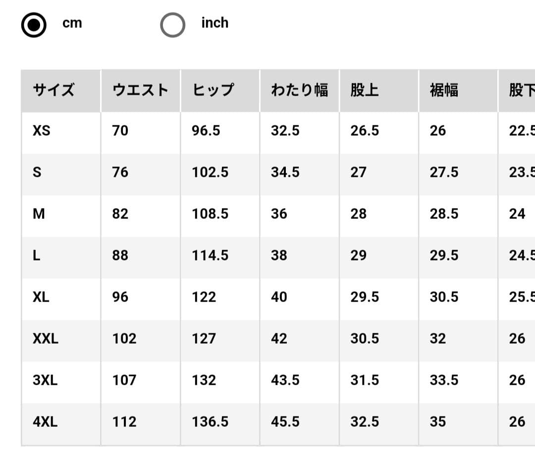Screen dimensions: 535x454
Task: Click 裾幅 value 27.5 in S row
Action: click(x=444, y=172)
